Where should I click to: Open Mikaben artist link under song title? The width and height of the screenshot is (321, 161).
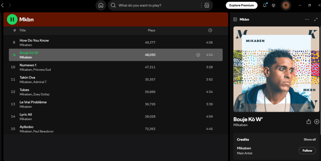(240, 125)
